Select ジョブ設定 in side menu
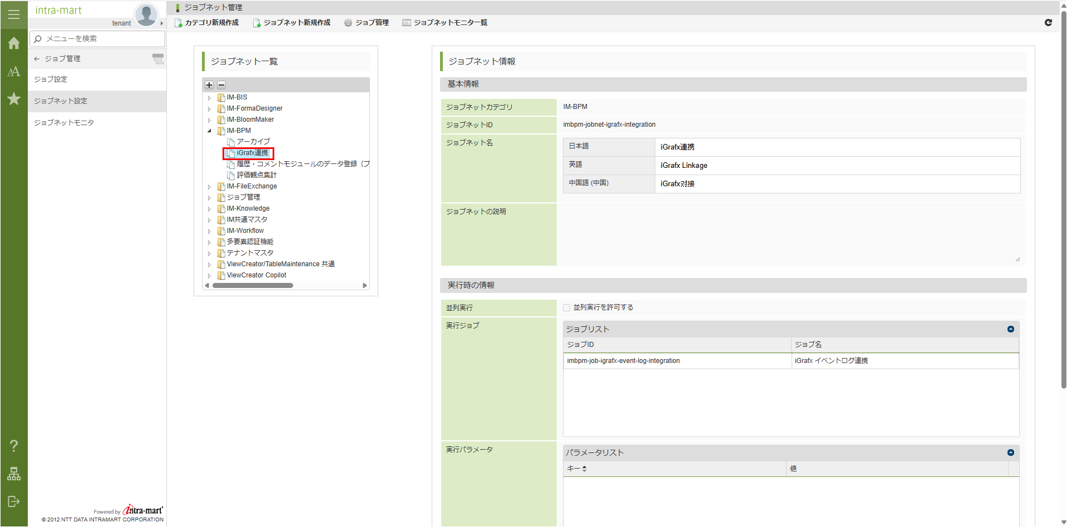1067x527 pixels. 51,79
